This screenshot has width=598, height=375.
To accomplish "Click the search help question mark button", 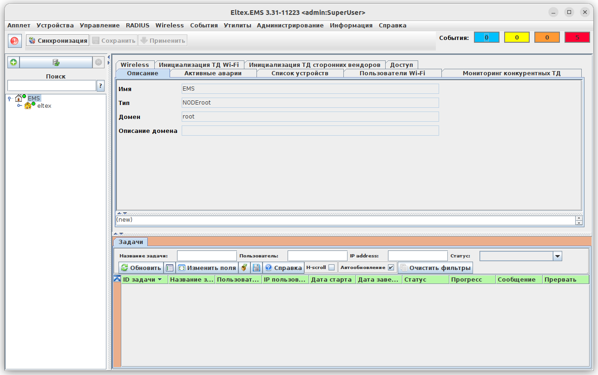I will point(100,86).
